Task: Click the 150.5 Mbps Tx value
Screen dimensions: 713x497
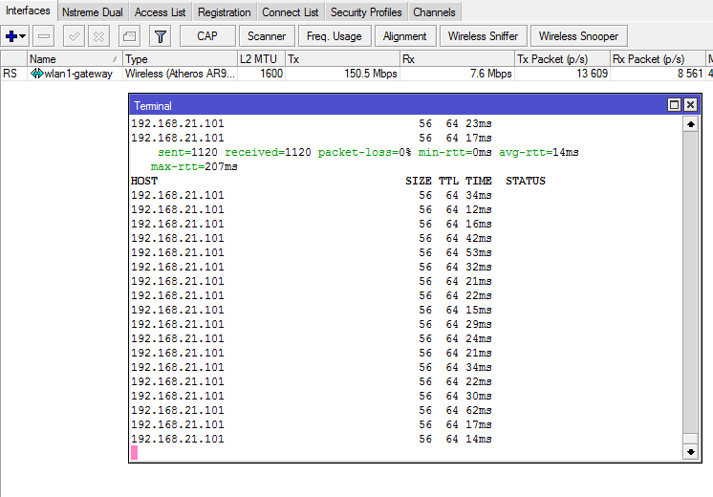Action: 371,74
